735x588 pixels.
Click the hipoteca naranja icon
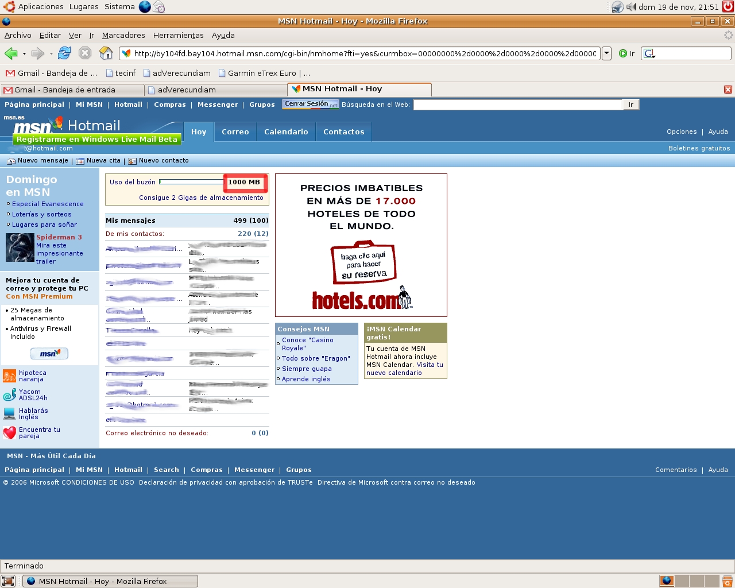click(x=9, y=376)
